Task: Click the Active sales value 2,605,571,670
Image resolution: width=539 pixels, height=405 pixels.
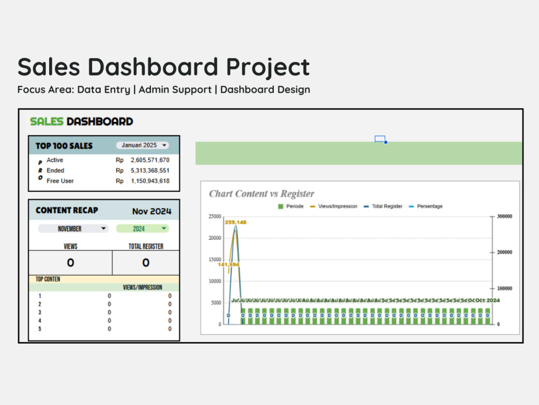Action: click(150, 160)
